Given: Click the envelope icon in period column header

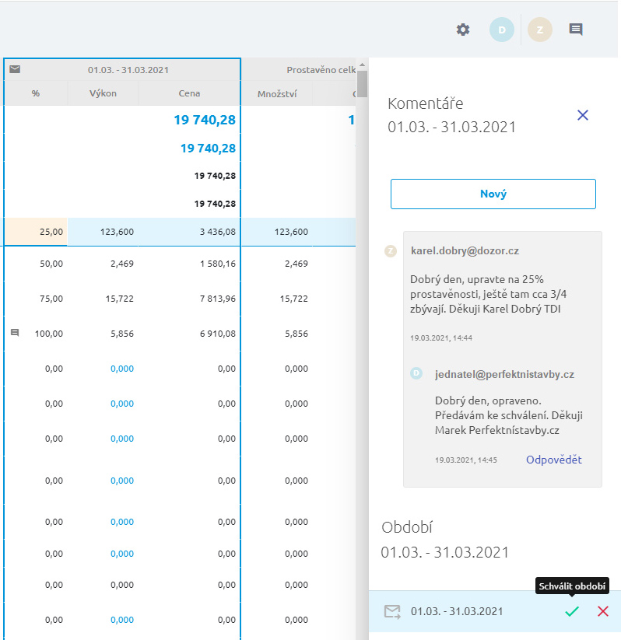Looking at the screenshot, I should 15,69.
